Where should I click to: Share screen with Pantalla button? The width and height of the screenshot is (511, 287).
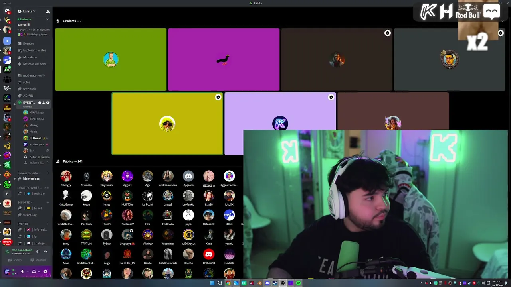pyautogui.click(x=38, y=260)
